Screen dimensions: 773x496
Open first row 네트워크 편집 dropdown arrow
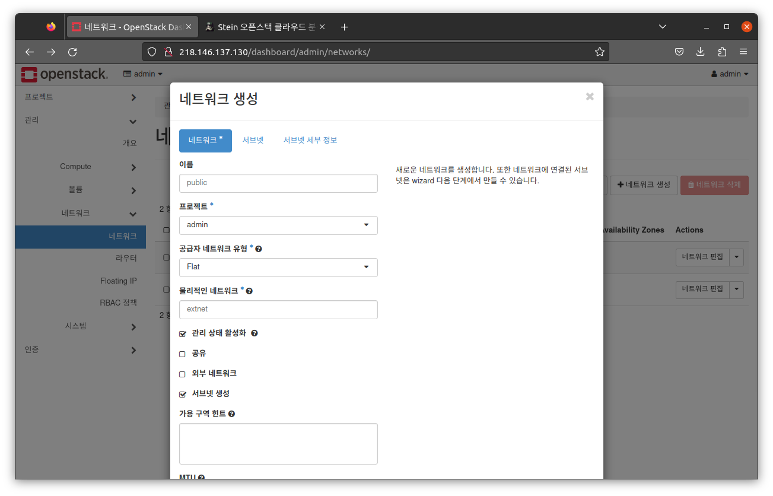pyautogui.click(x=737, y=257)
